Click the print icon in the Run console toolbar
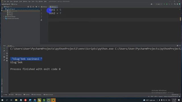 point(7,58)
